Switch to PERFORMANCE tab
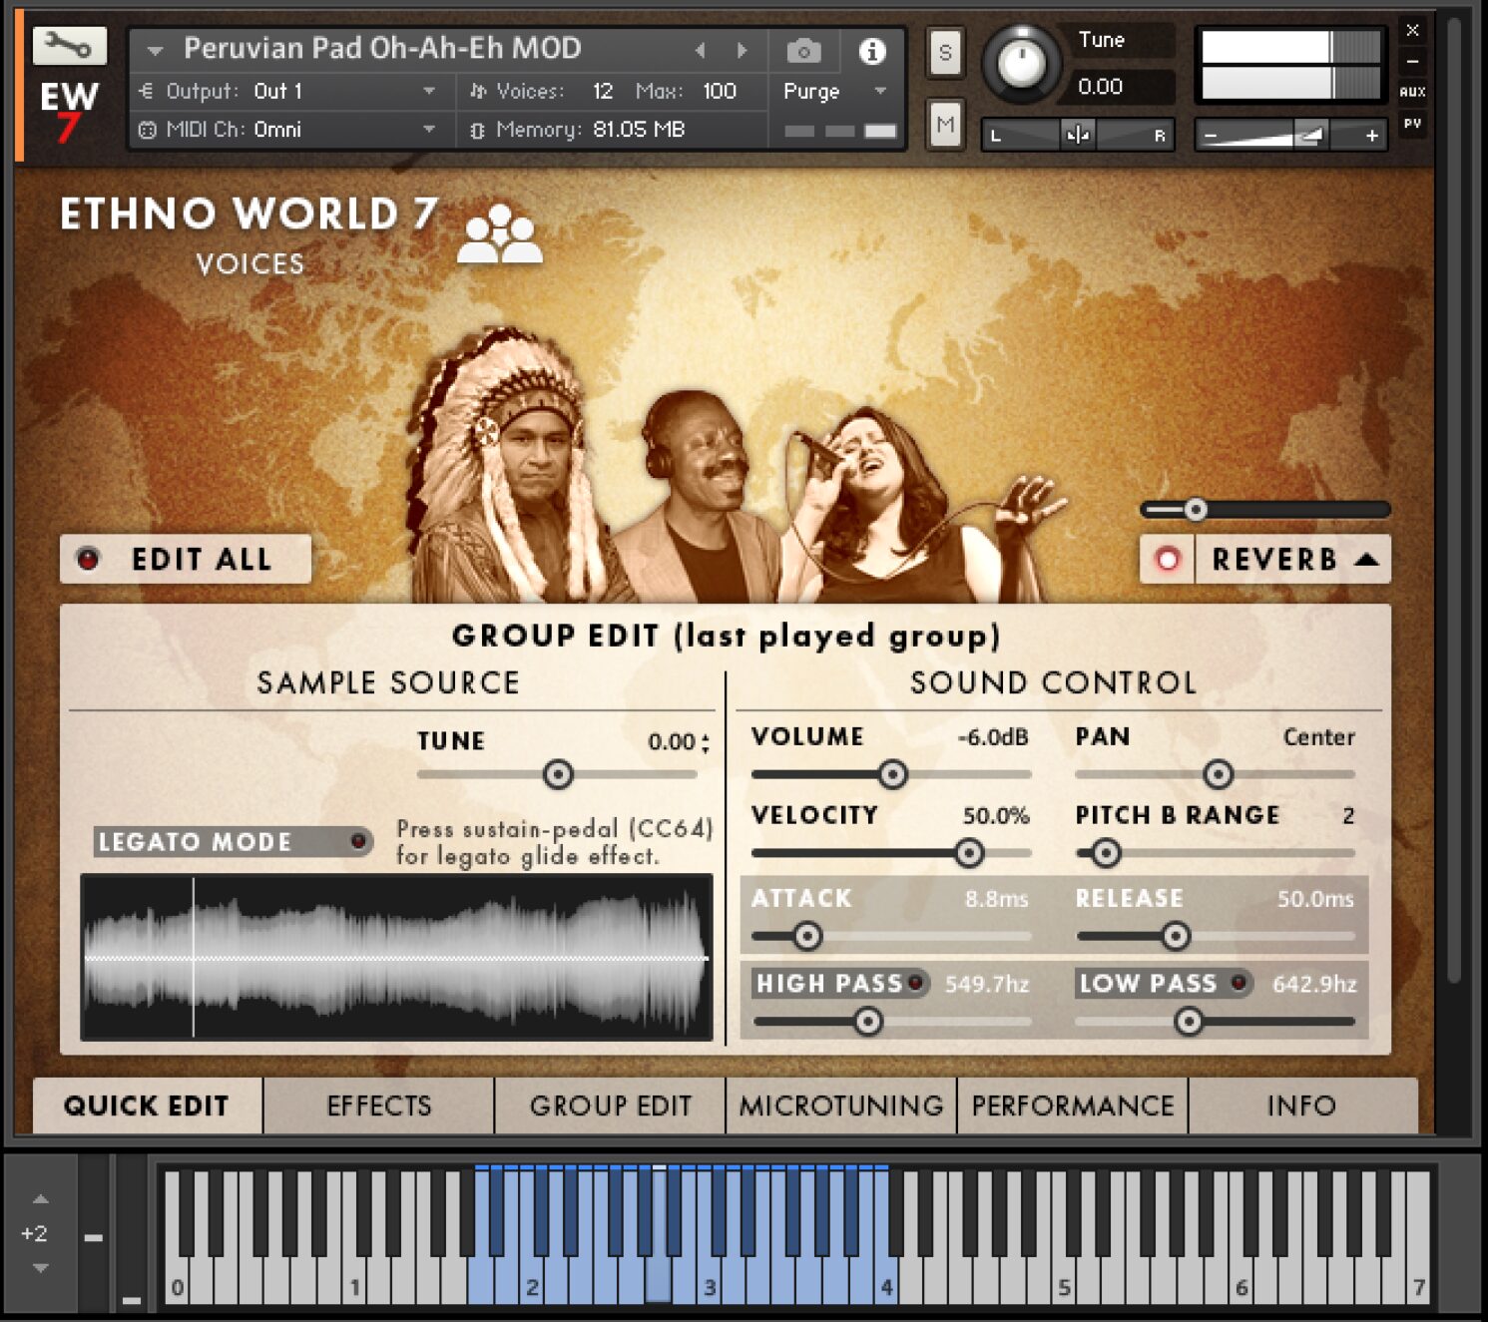The image size is (1488, 1322). (1073, 1105)
